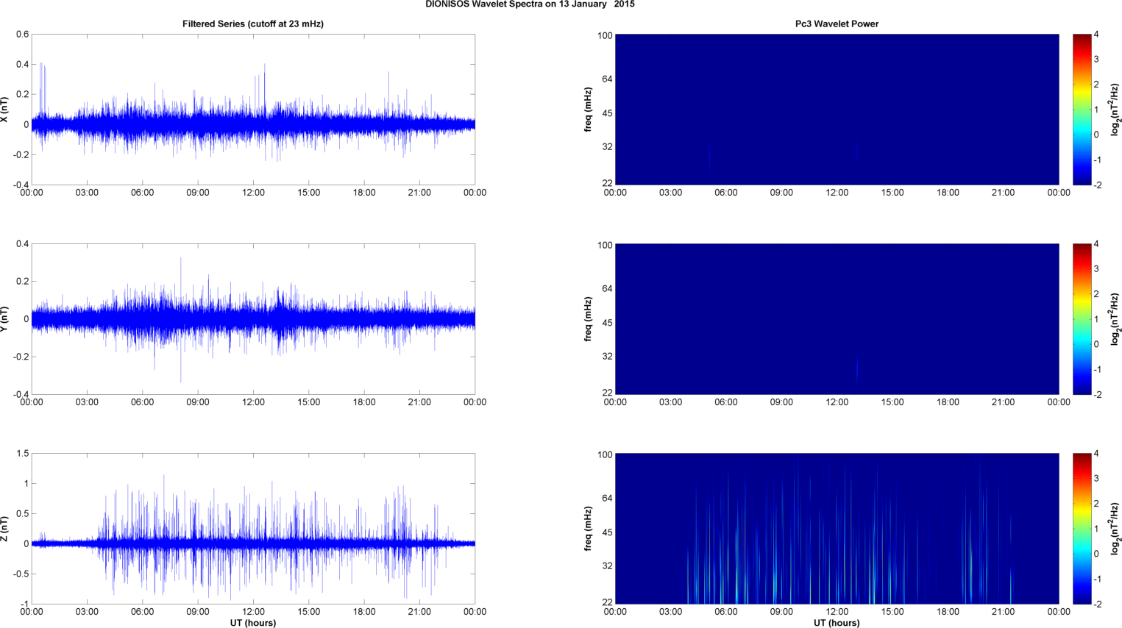Image resolution: width=1122 pixels, height=628 pixels.
Task: Click the '64' frequency tick on Y spectrogram
Action: [x=608, y=288]
